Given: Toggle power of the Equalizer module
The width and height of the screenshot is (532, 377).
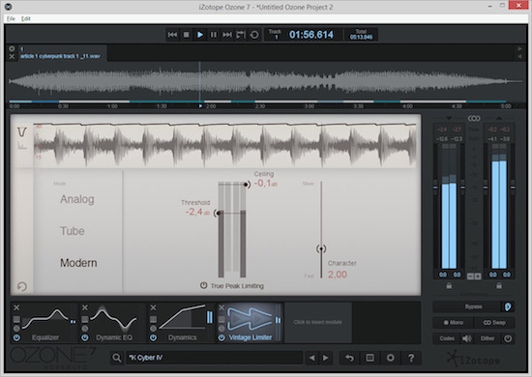Looking at the screenshot, I should tap(16, 337).
